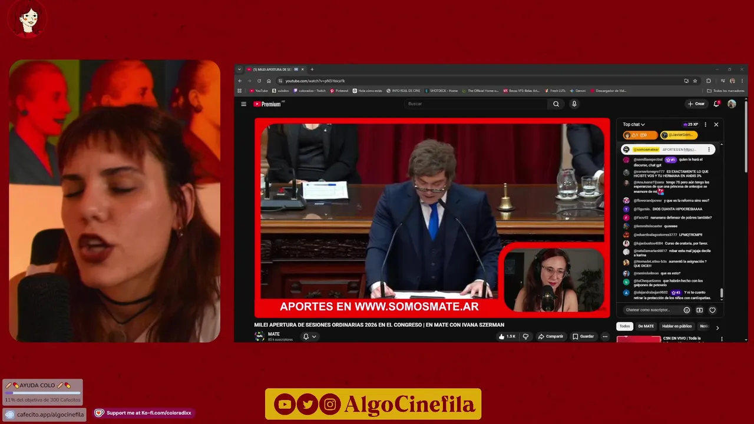Click the AYUDA COLO goal progress bar

coord(42,393)
